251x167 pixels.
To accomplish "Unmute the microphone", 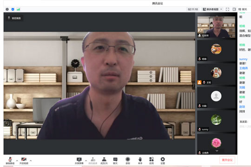I will pos(10,161).
